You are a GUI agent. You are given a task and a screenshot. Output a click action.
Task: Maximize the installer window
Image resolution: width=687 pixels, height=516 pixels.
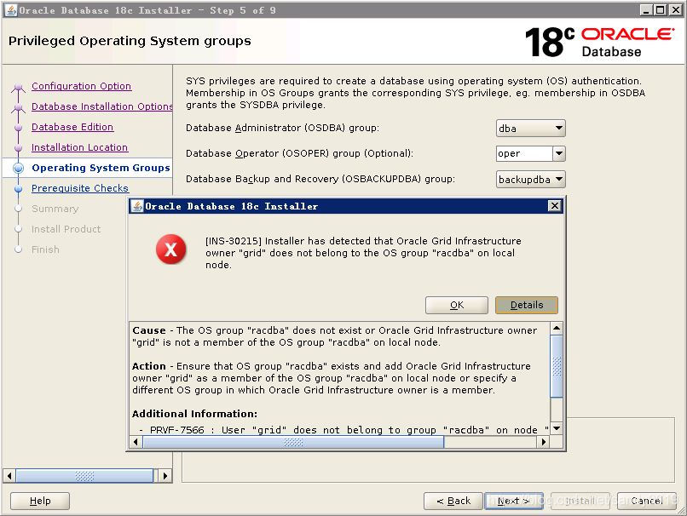coord(660,10)
